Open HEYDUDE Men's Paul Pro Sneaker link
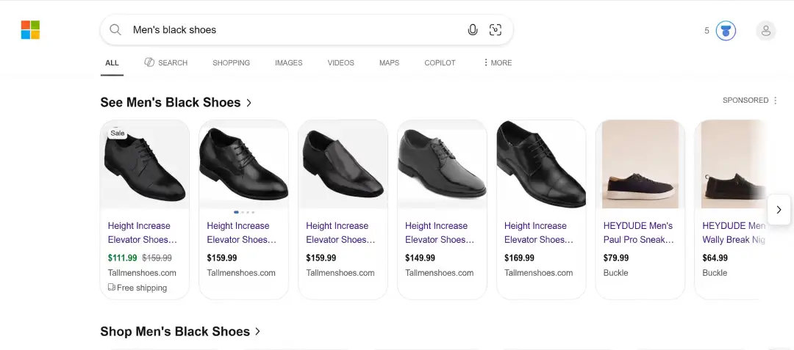Viewport: 794px width, 350px height. [639, 233]
